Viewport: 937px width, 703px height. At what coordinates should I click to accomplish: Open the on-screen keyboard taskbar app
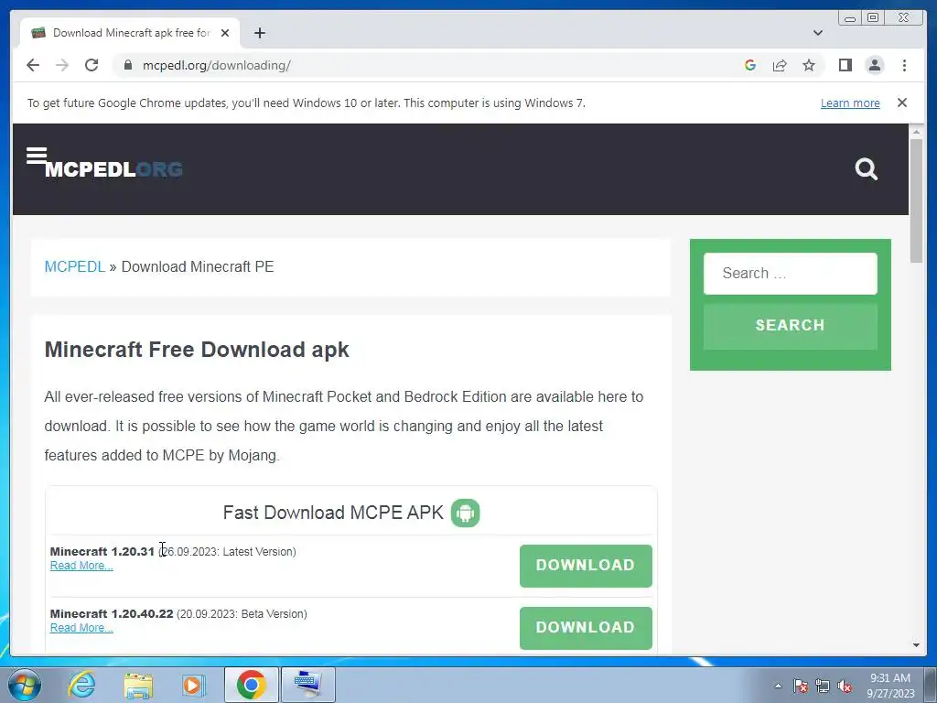tap(307, 685)
